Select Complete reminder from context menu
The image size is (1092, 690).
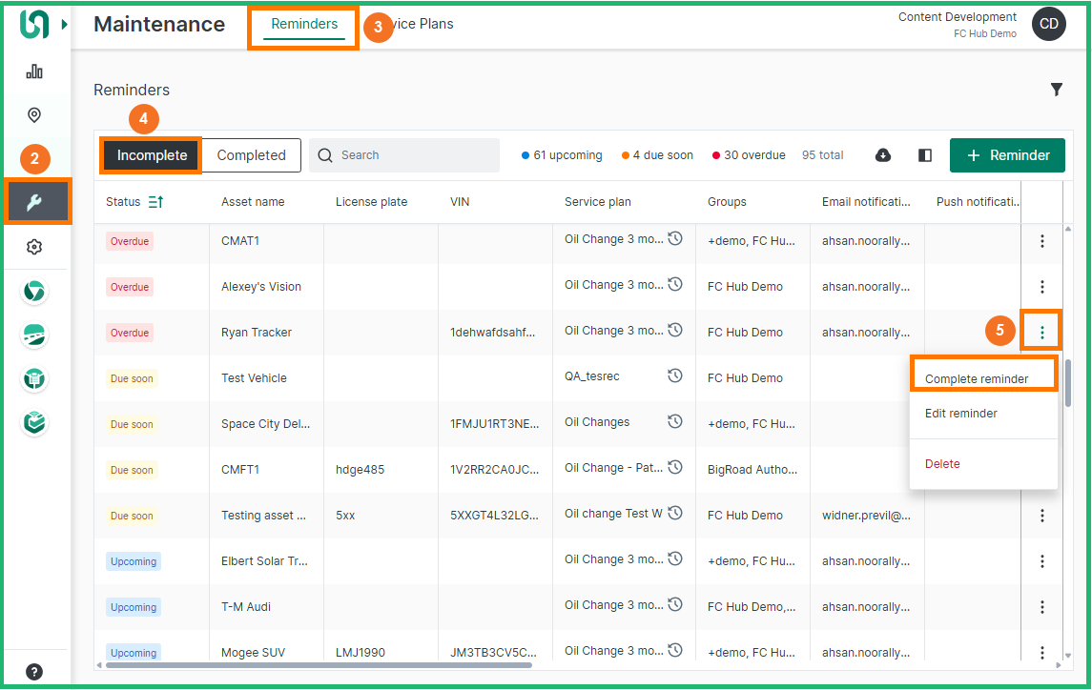977,378
